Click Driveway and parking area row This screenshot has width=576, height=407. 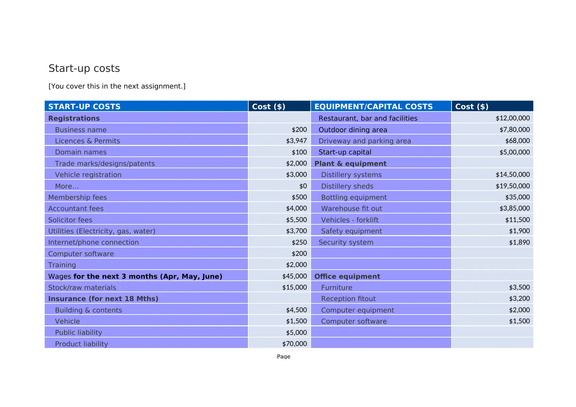(x=365, y=141)
